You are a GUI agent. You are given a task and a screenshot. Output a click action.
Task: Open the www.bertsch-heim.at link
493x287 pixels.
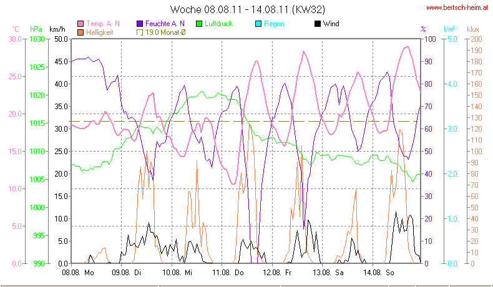457,8
